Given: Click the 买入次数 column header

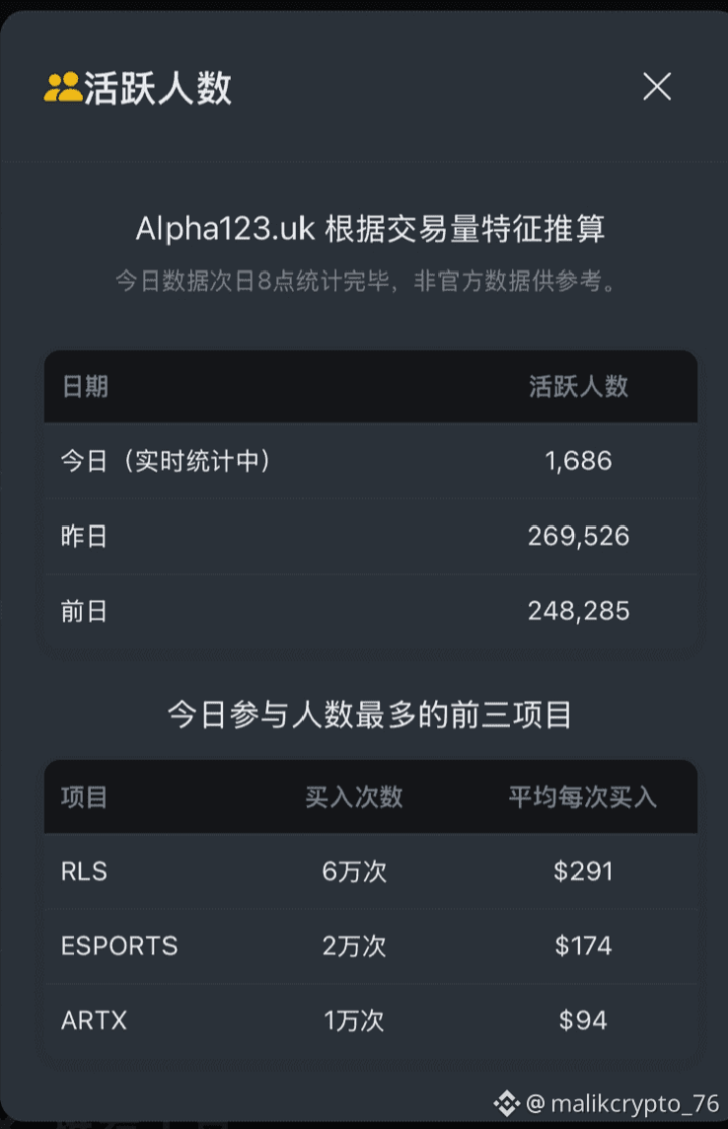Looking at the screenshot, I should coord(353,797).
